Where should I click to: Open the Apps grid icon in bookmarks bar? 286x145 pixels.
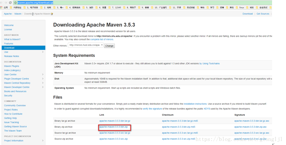tap(1, 8)
